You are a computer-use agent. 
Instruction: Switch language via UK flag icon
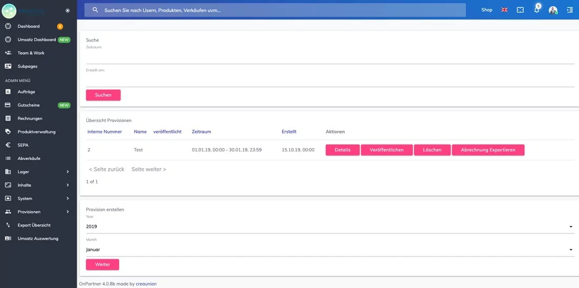pyautogui.click(x=504, y=10)
